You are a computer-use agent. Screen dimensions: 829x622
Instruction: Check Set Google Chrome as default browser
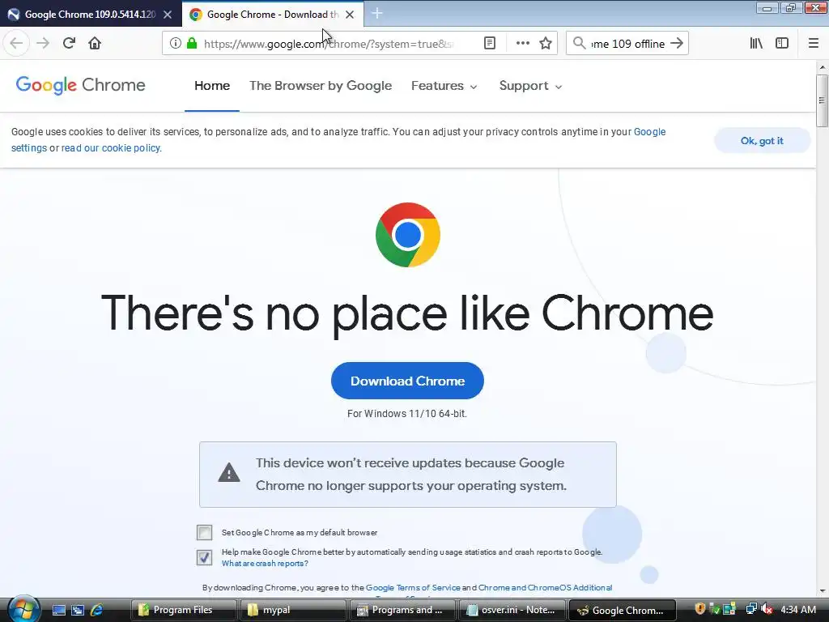205,532
